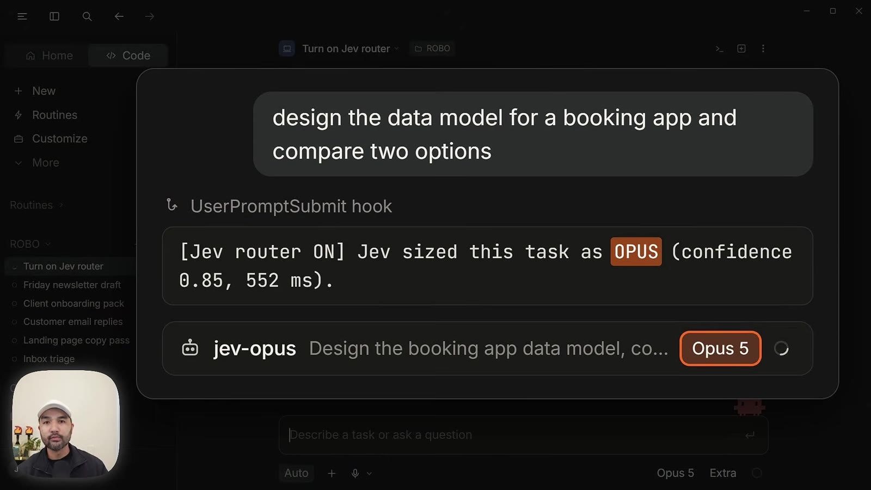Collapse the ROBO project group

tap(30, 244)
